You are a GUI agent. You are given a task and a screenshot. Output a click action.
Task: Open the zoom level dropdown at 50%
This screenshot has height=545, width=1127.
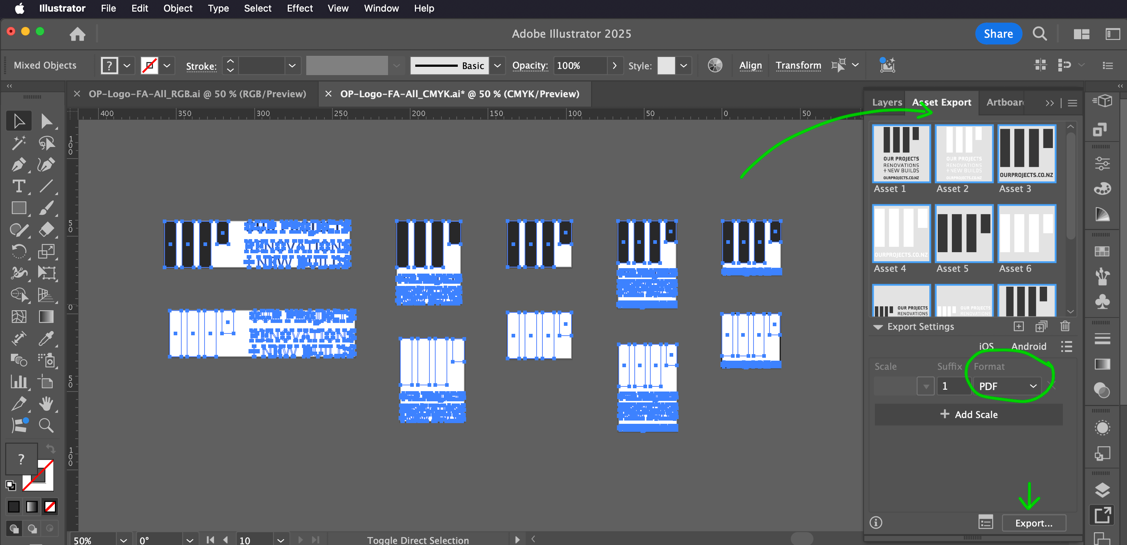124,540
